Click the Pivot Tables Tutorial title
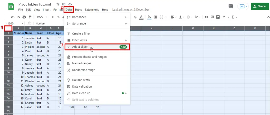The width and height of the screenshot is (270, 115). click(35, 4)
